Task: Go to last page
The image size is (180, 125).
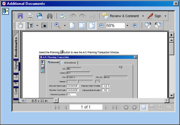Action: point(115,107)
